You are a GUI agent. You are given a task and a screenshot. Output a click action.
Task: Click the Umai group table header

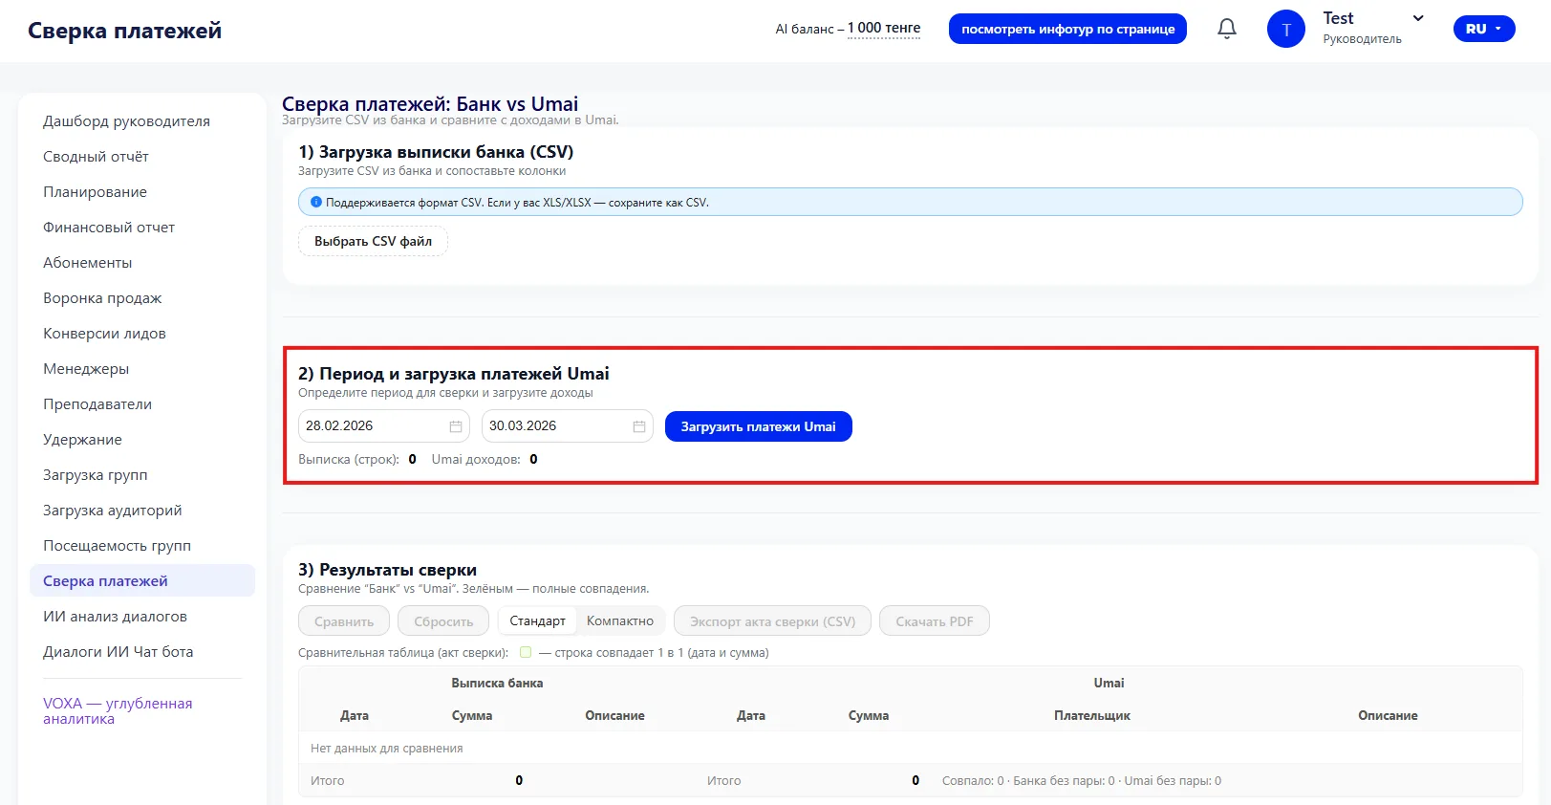1109,683
